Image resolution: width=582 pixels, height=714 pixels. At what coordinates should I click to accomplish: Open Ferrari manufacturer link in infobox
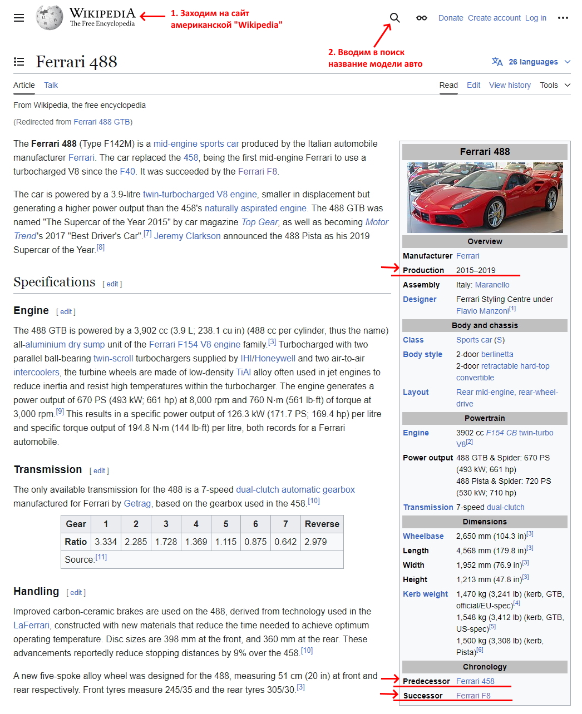pyautogui.click(x=468, y=256)
